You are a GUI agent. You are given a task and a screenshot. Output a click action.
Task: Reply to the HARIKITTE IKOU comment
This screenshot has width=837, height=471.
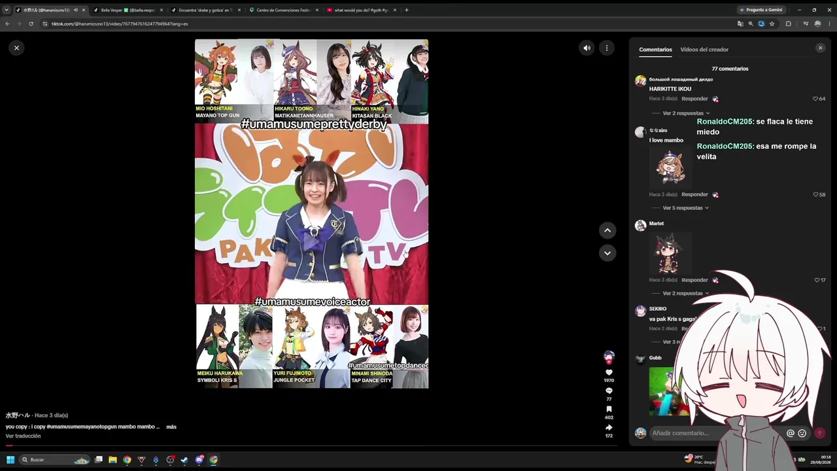pos(694,99)
